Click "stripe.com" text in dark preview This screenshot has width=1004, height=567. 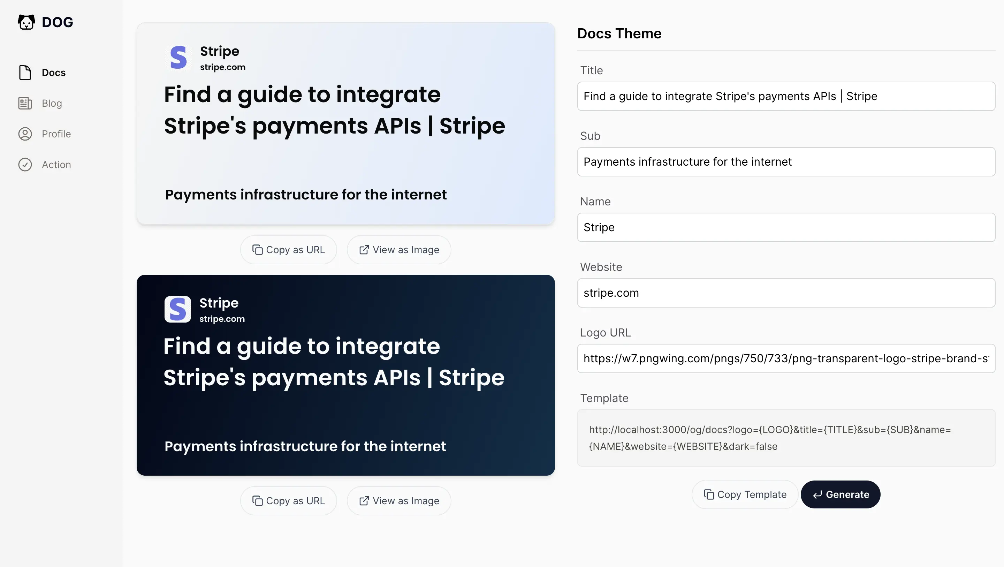[222, 319]
